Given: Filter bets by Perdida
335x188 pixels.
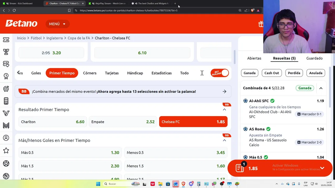Looking at the screenshot, I should point(294,73).
